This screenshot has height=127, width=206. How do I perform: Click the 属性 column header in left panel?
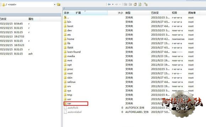(x=31, y=19)
